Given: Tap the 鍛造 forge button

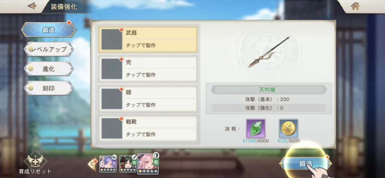Looking at the screenshot, I should click(306, 163).
